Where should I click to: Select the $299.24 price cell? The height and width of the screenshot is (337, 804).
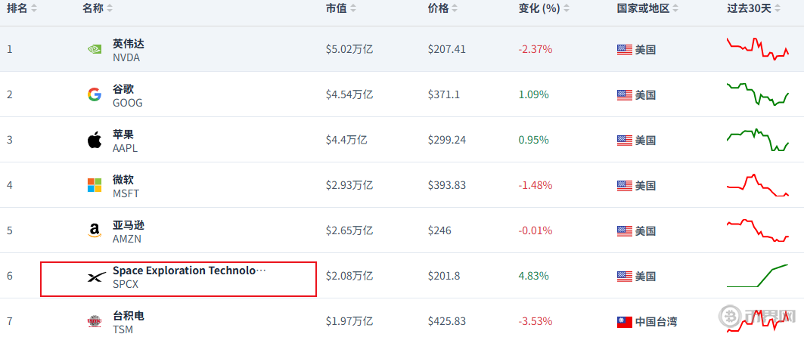[x=447, y=140]
